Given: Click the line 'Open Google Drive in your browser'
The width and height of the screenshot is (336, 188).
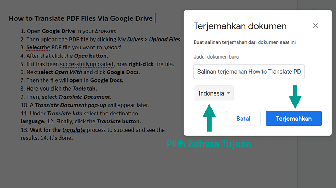Looking at the screenshot, I should tap(68, 31).
